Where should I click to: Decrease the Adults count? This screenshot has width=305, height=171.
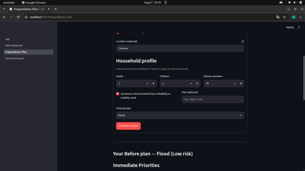point(147,83)
